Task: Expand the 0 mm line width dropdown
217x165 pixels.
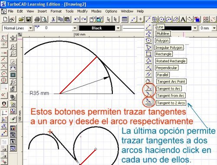Action: [x=214, y=28]
